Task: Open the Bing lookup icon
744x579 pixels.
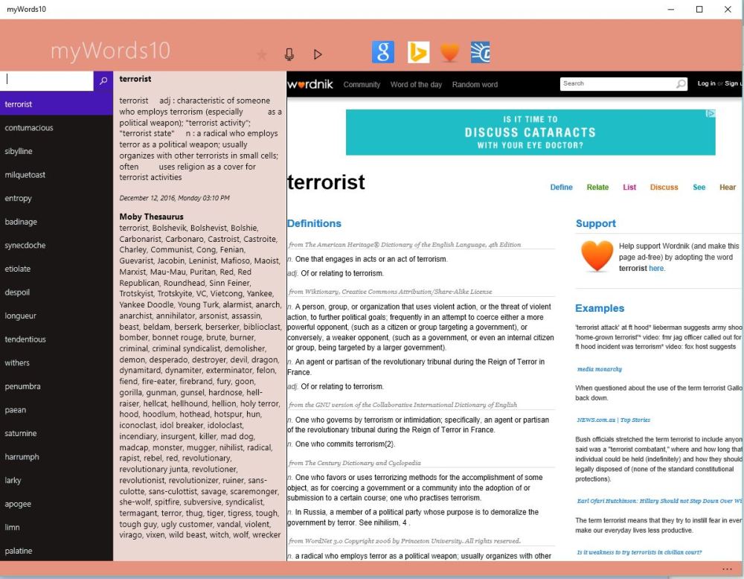Action: [418, 52]
